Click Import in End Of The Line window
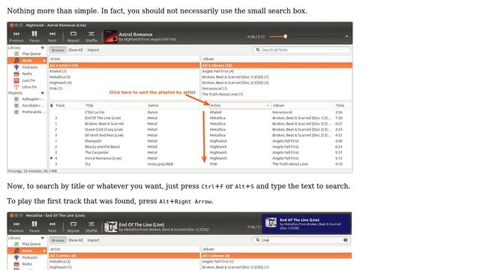 coord(93,240)
